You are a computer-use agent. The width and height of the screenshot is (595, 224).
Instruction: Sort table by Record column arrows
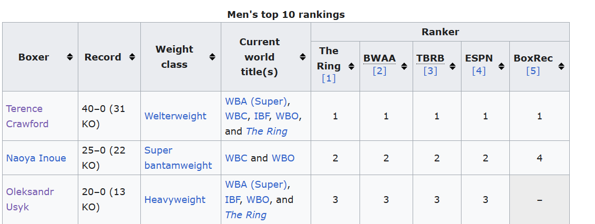pos(132,57)
